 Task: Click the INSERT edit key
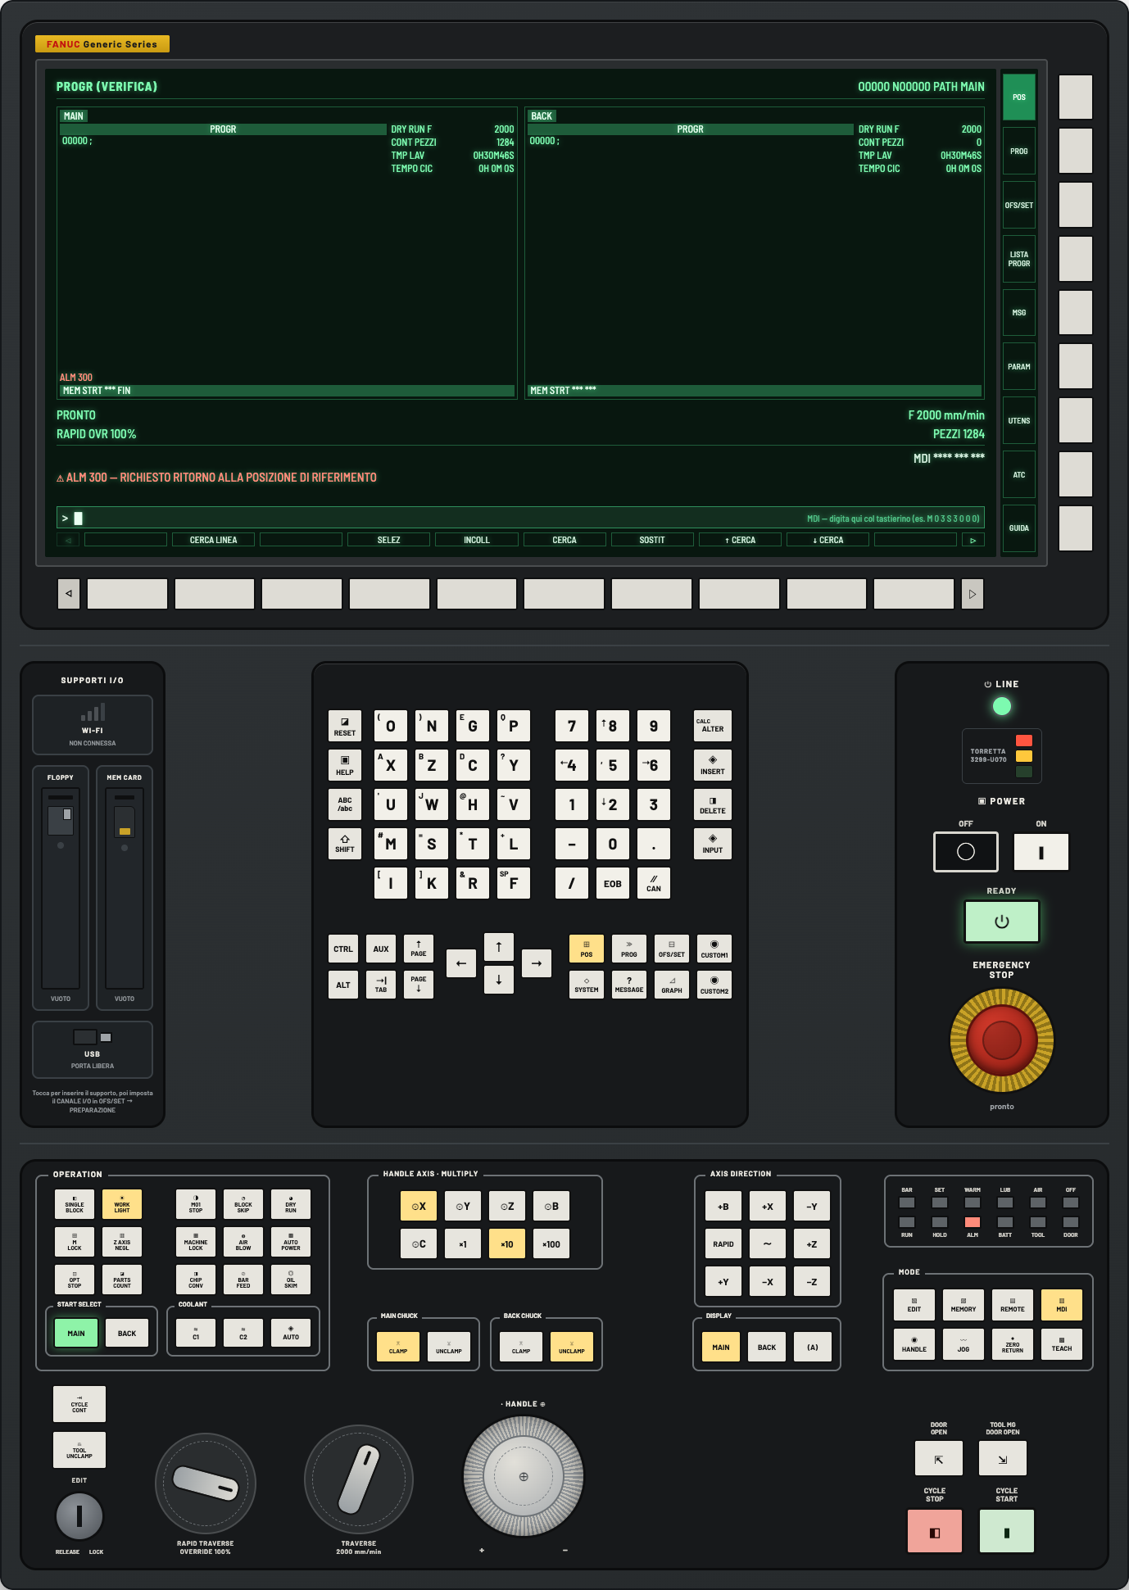[x=713, y=765]
